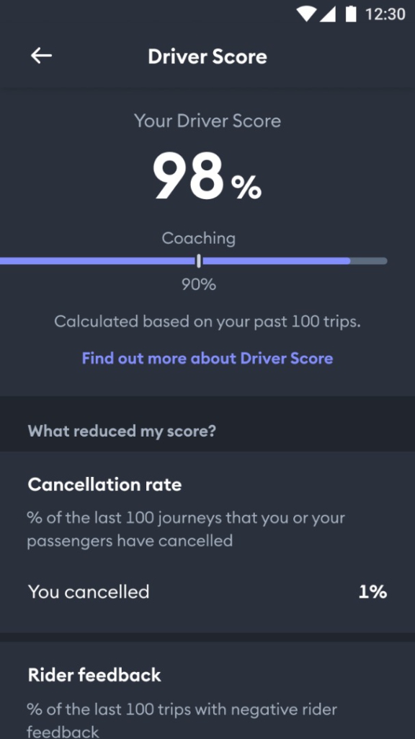Tap Calculated based on past 100 trips text
415x739 pixels.
(x=207, y=322)
